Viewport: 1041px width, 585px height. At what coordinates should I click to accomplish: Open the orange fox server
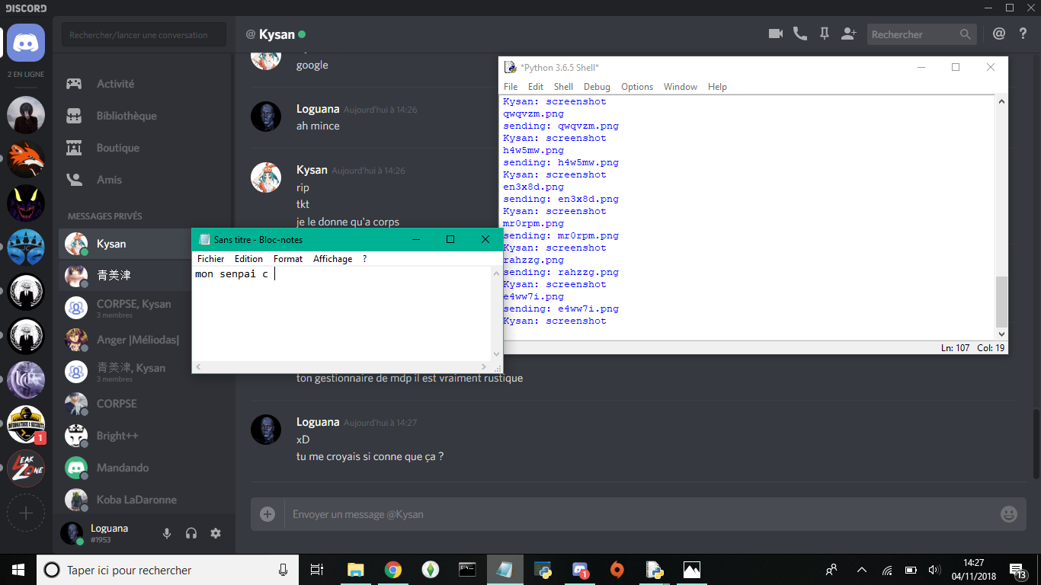pos(26,159)
